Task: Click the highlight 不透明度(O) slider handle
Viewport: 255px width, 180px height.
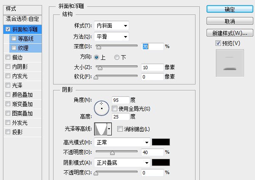Action: point(112,153)
